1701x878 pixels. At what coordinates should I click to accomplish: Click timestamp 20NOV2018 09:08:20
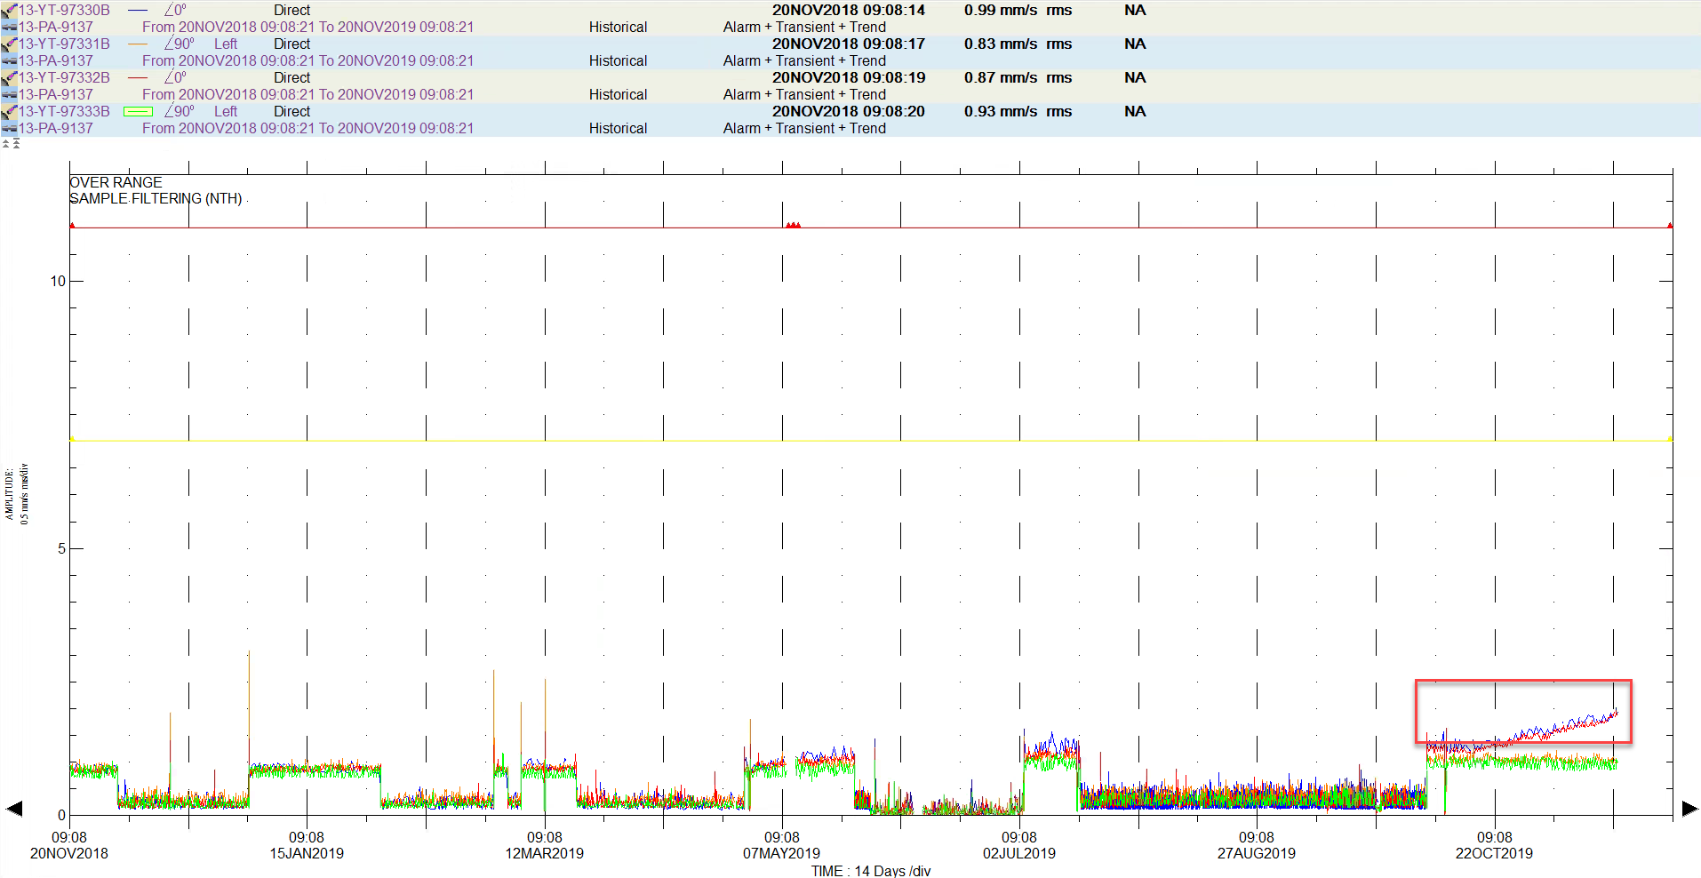[849, 112]
